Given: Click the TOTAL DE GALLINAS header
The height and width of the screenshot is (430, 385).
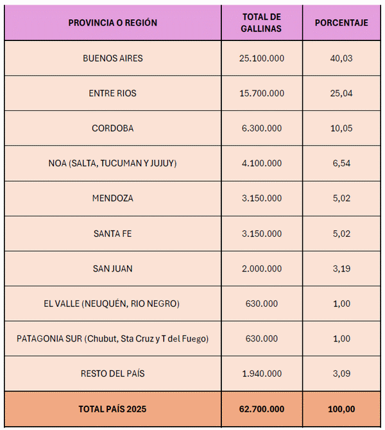Looking at the screenshot, I should (x=262, y=23).
